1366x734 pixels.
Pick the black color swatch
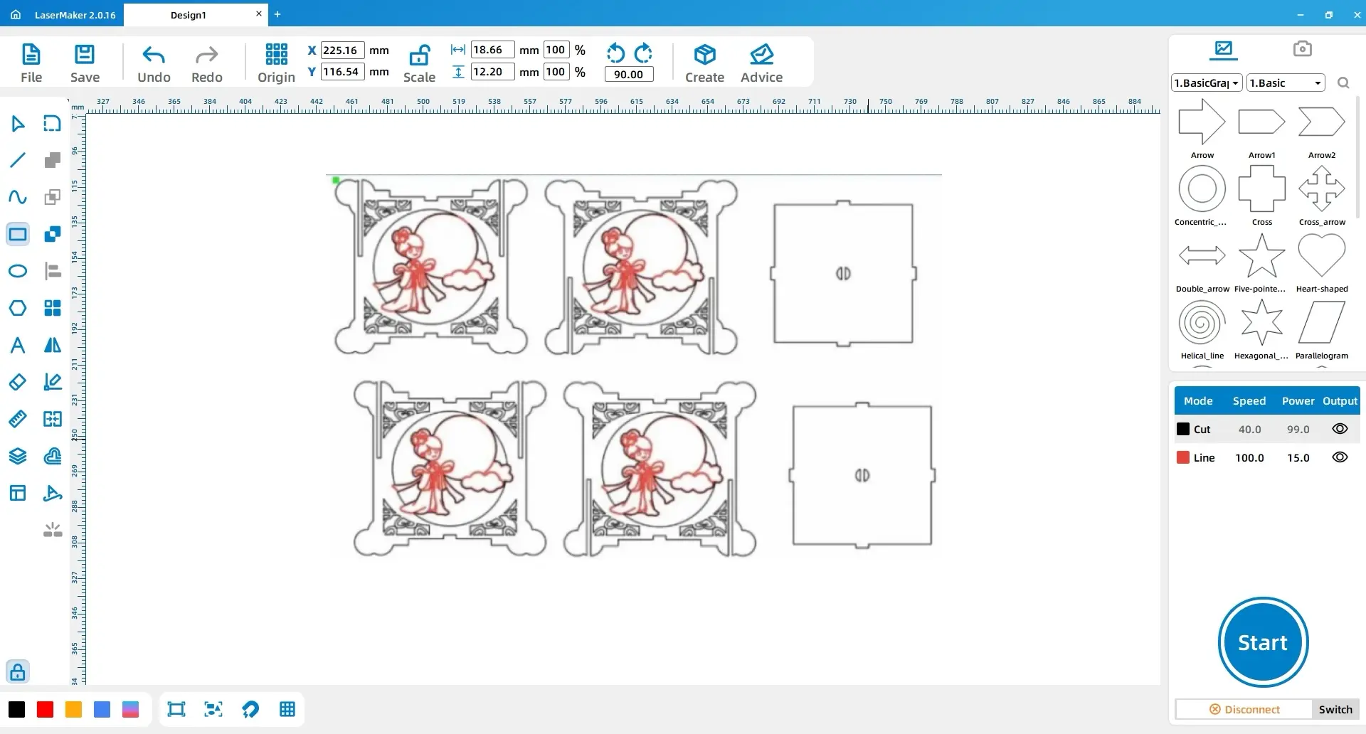pos(16,709)
